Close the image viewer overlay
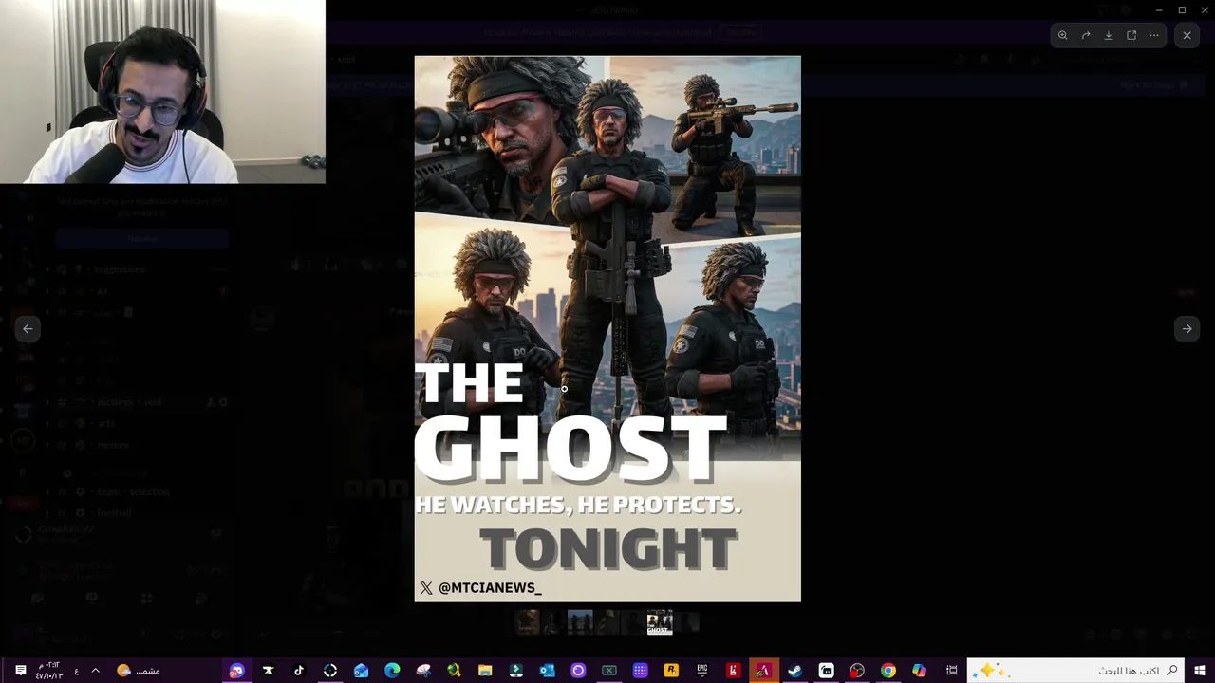The height and width of the screenshot is (683, 1215). coord(1187,35)
